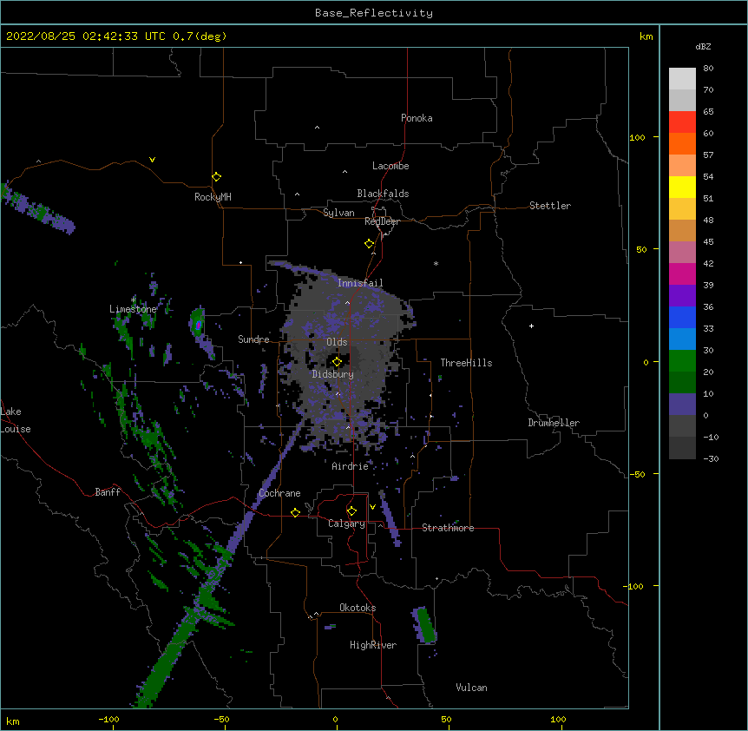
Task: Click the white plus marker northwest of Drumheller
Action: 531,326
